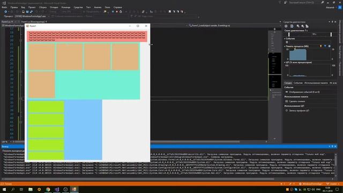Click the salmon Text label in Form1
The width and height of the screenshot is (343, 193).
tap(87, 36)
